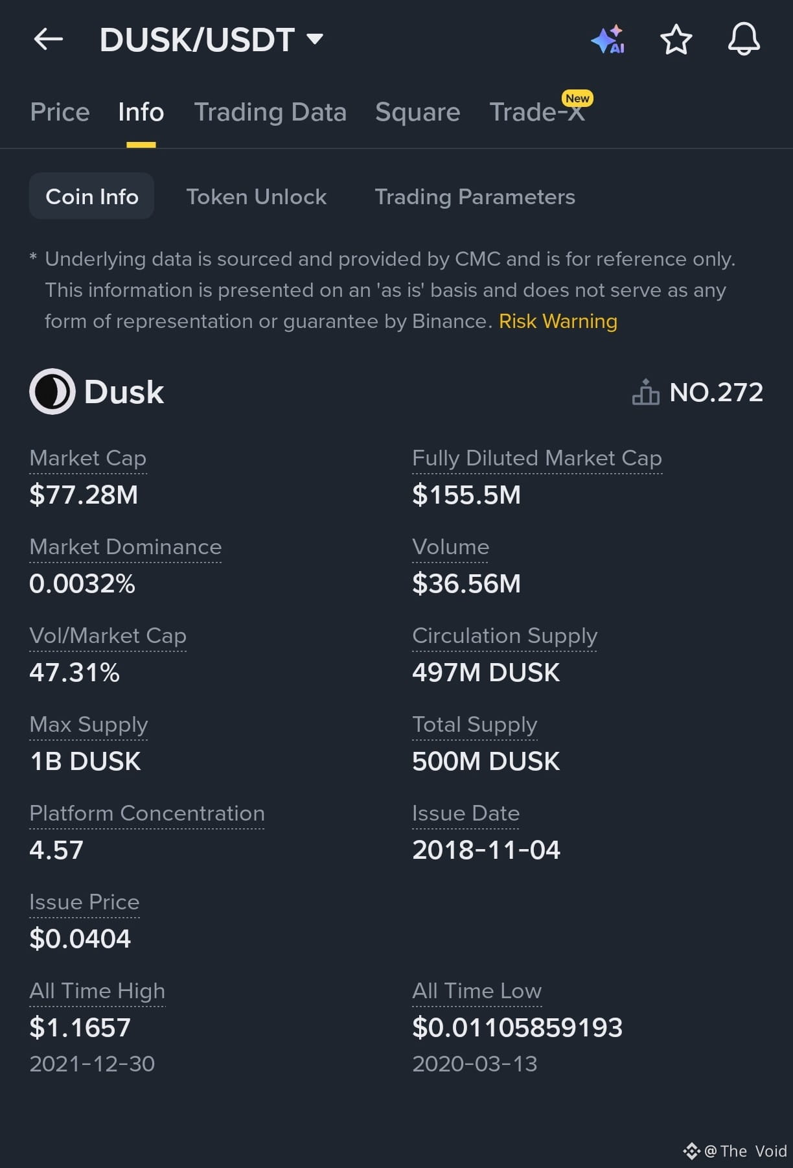Screen dimensions: 793x1168
Task: Add DUSK/USDT to favorites with the star
Action: (x=676, y=40)
